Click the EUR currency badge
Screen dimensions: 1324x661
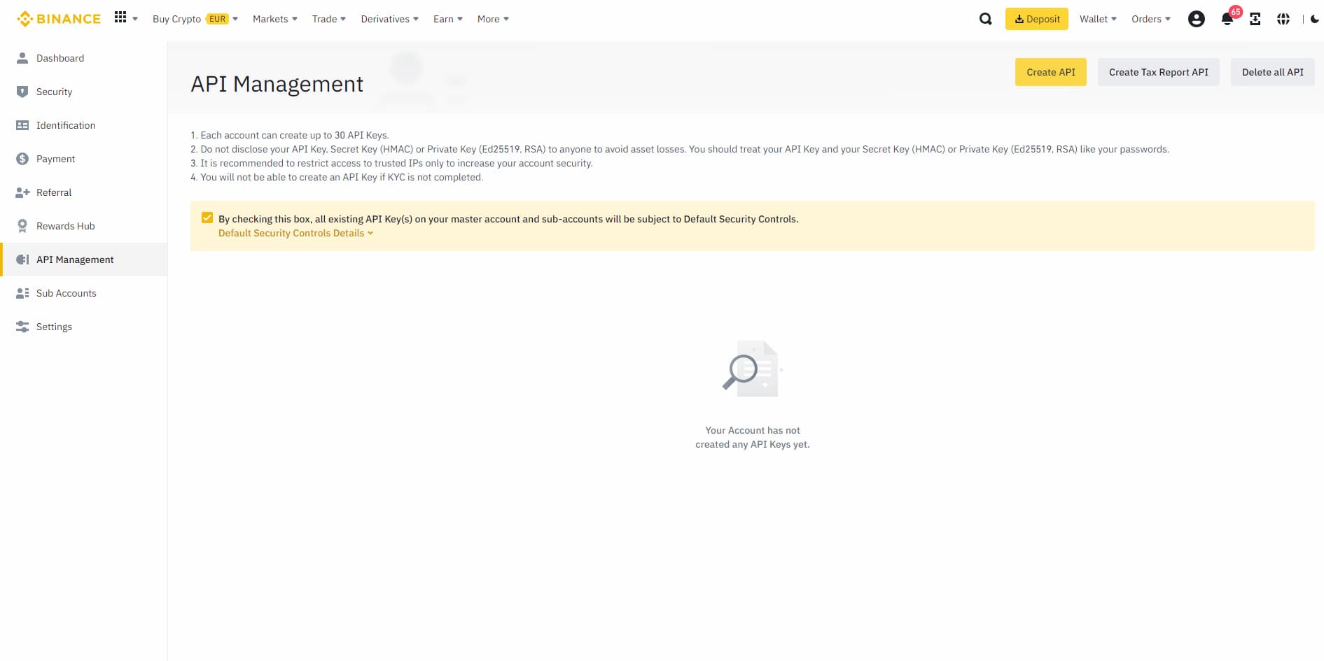tap(218, 19)
